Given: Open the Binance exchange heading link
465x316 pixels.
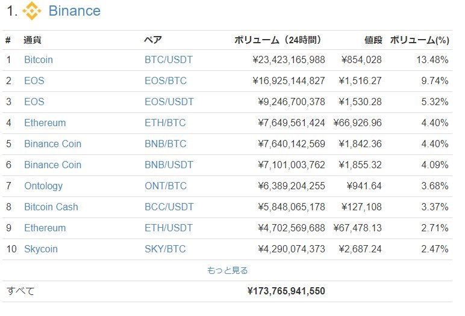Looking at the screenshot, I should click(74, 11).
